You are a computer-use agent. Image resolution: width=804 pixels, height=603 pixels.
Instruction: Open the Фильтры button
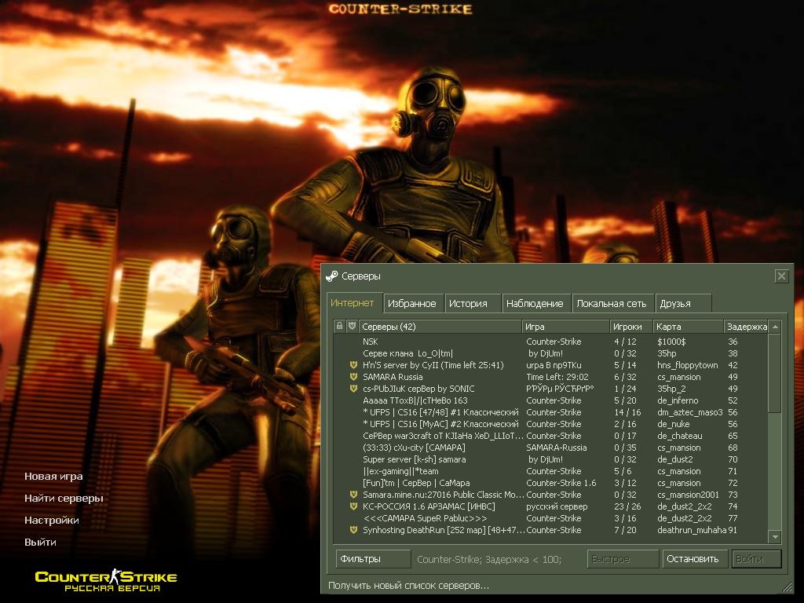coord(373,559)
